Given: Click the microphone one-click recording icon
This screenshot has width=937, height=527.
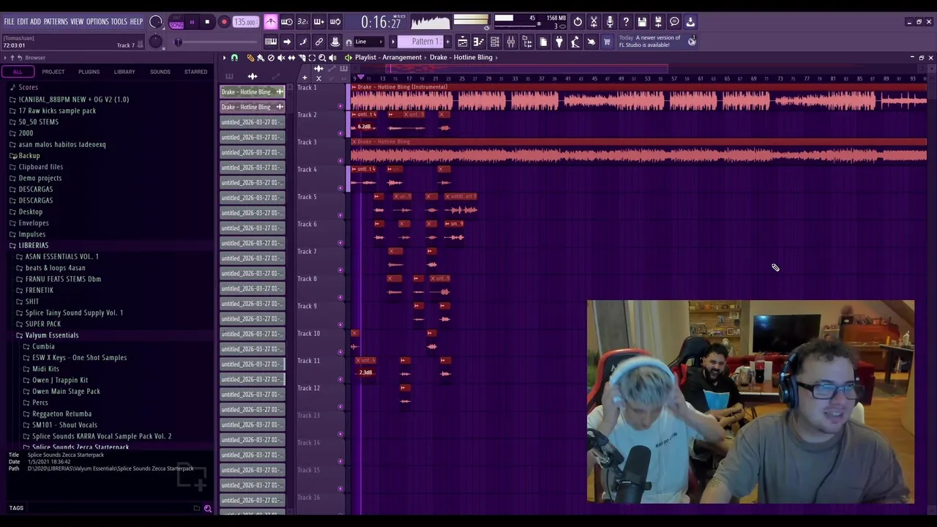Looking at the screenshot, I should click(x=610, y=22).
